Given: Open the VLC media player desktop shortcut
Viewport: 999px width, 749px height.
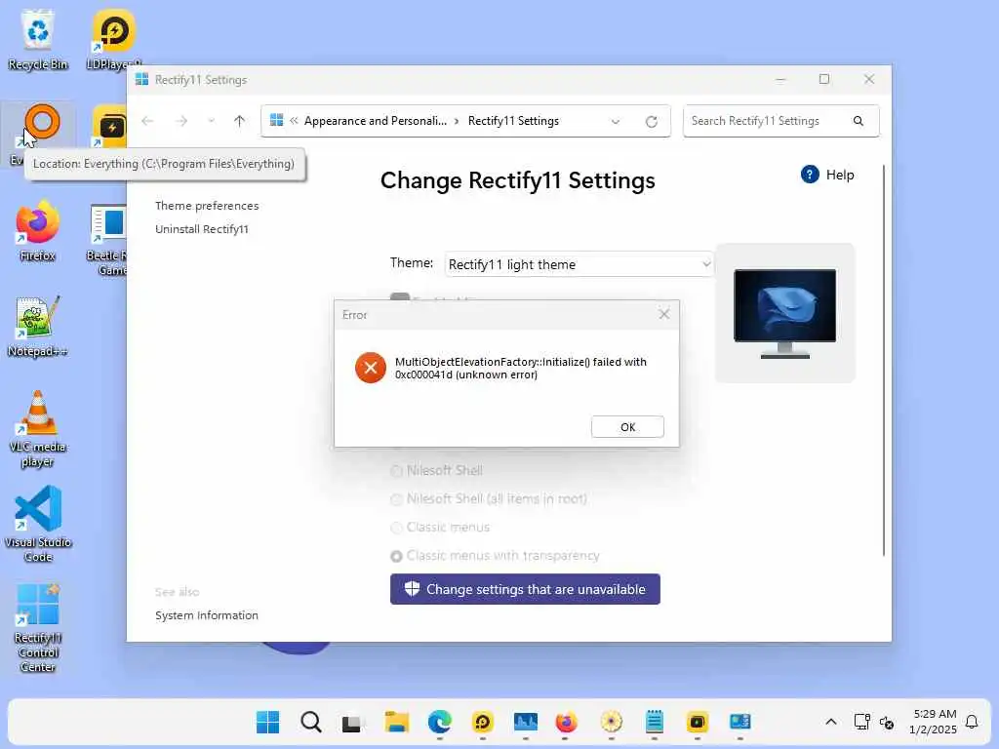Looking at the screenshot, I should point(38,428).
